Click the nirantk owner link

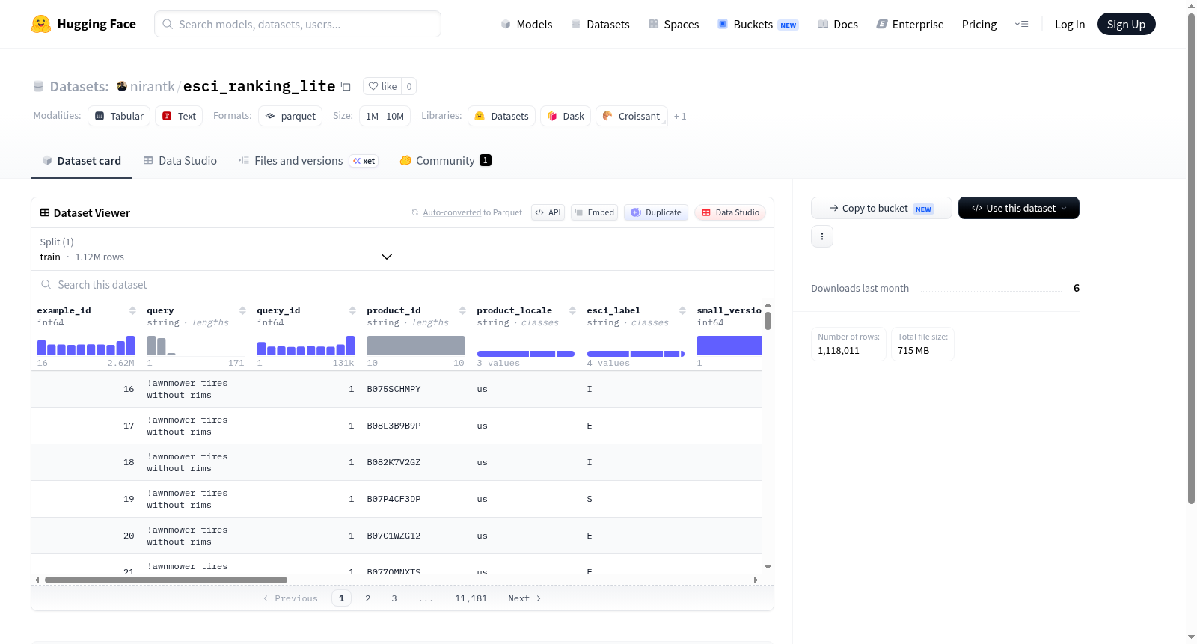point(153,86)
